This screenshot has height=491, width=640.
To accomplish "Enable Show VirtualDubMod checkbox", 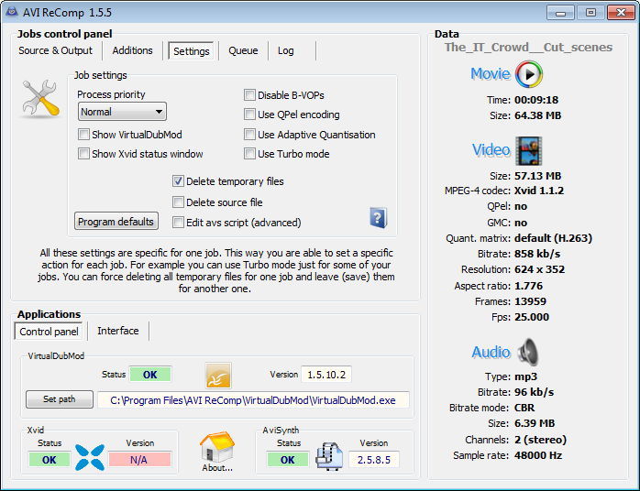I will click(x=84, y=135).
